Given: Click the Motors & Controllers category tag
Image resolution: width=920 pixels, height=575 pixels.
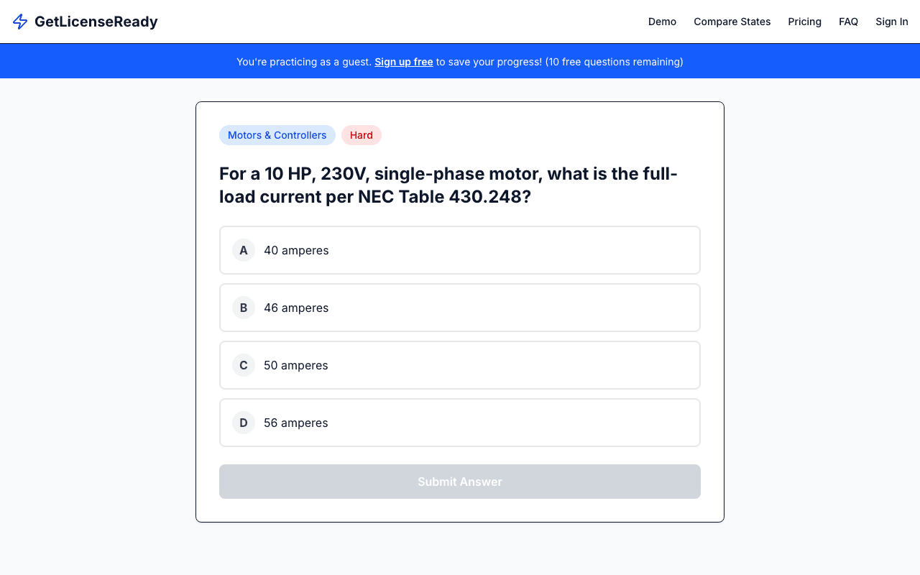Looking at the screenshot, I should [277, 135].
